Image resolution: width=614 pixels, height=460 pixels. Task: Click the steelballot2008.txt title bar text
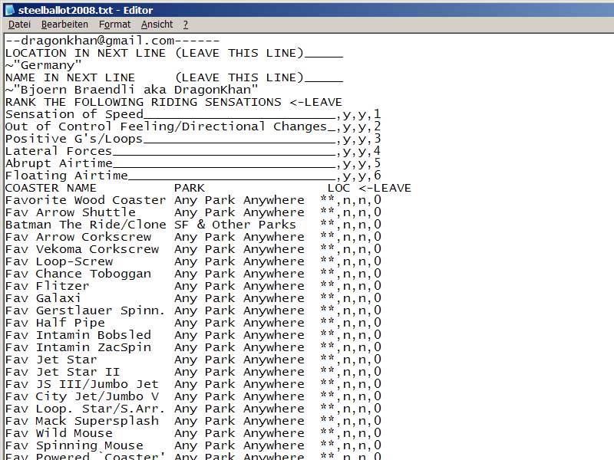[85, 9]
